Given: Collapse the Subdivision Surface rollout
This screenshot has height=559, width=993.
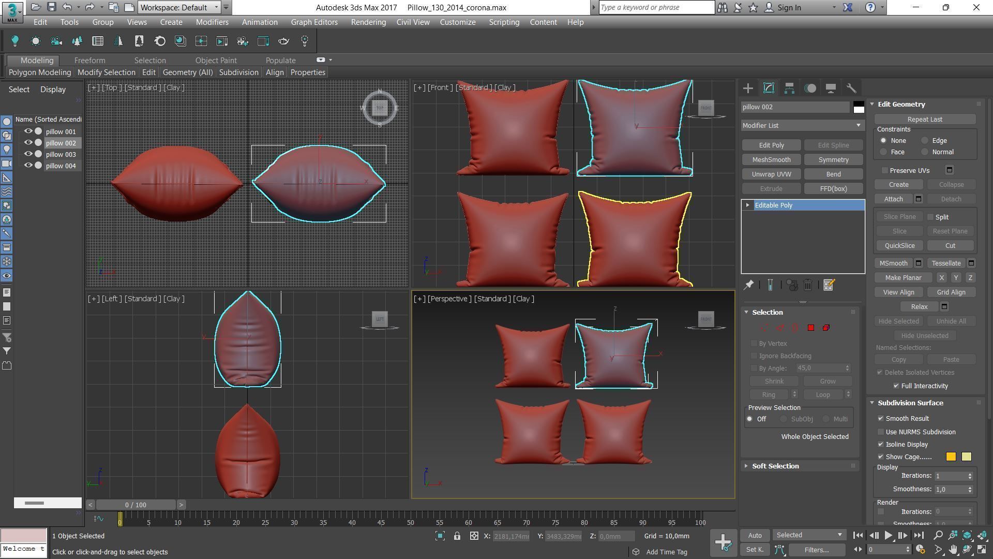Looking at the screenshot, I should point(872,403).
